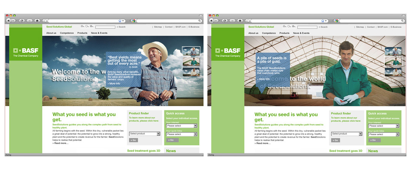
Task: Click the Google search engine icon in right window
Action: [336, 21]
